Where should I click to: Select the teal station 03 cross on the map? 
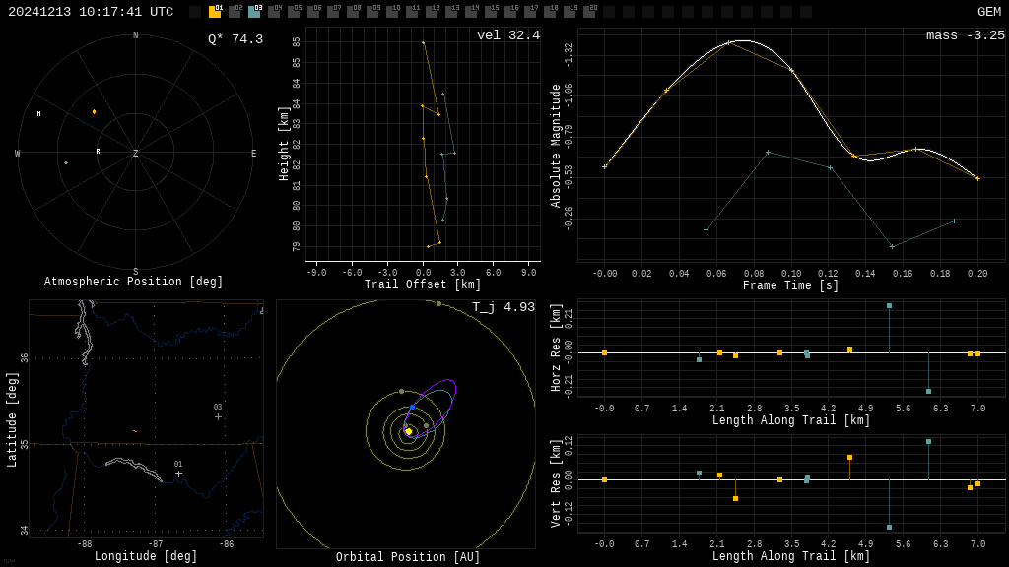[218, 416]
